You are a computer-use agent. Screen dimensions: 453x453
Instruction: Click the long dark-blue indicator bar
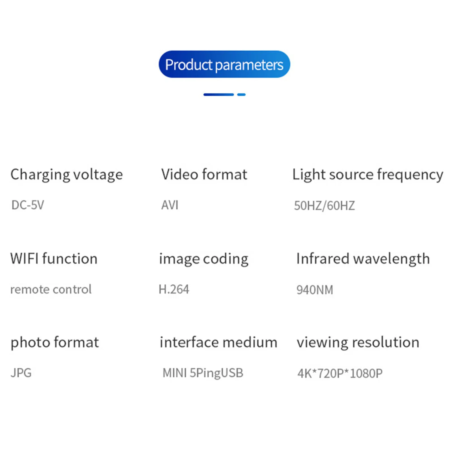[219, 95]
